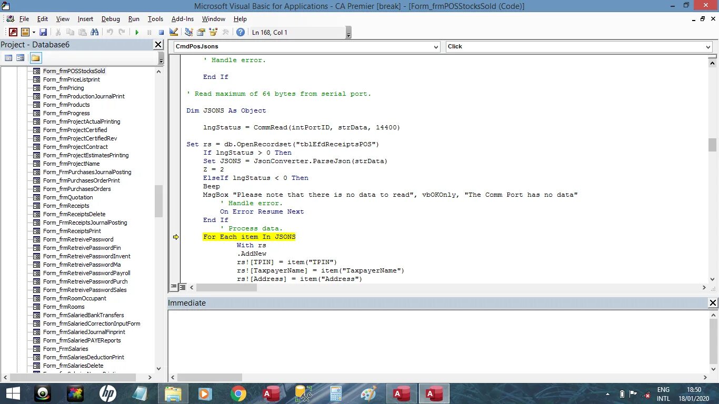Open Find with the binoculars icon
The width and height of the screenshot is (719, 404).
click(95, 32)
